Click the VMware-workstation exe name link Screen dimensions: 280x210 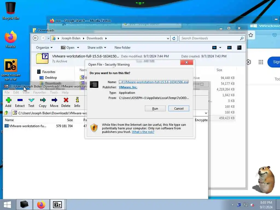pos(154,82)
